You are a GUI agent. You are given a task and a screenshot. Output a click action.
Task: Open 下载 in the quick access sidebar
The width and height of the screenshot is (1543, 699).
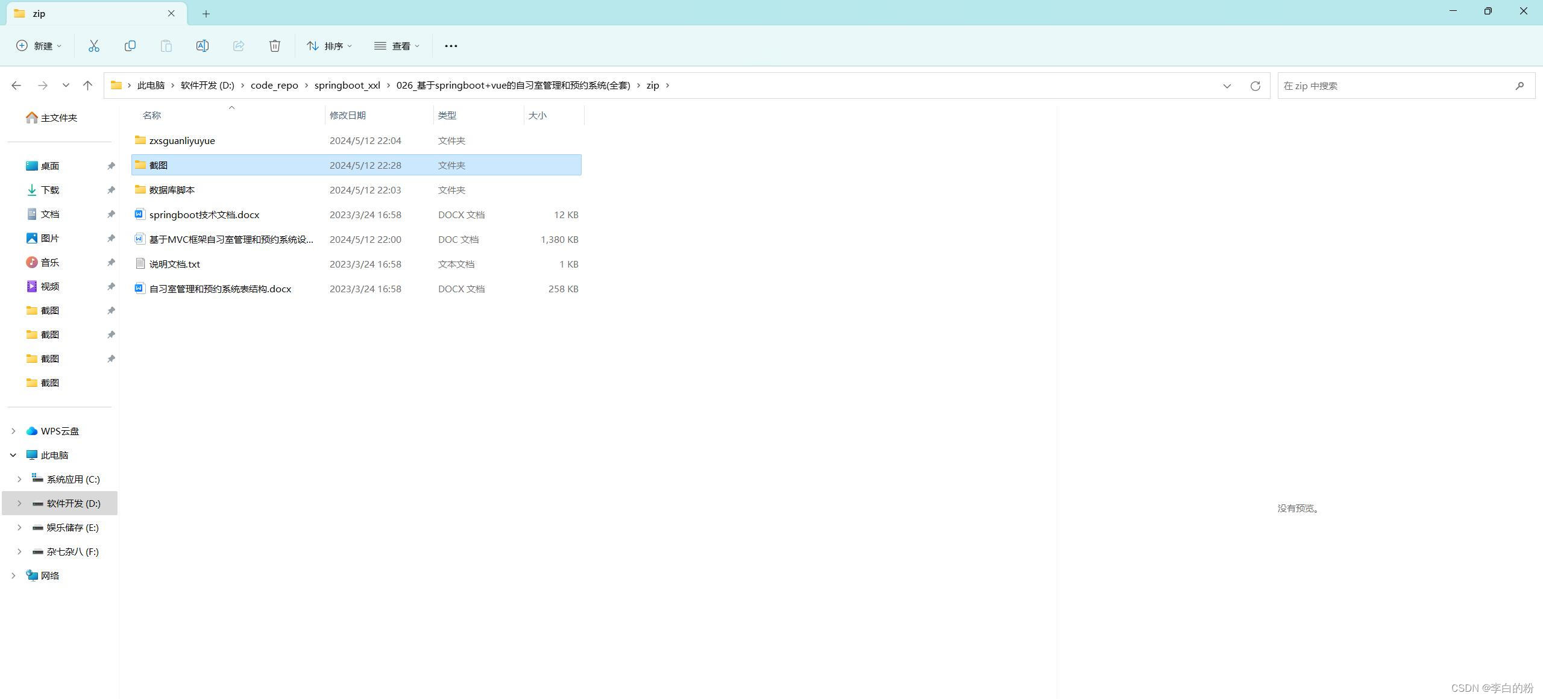[x=50, y=190]
